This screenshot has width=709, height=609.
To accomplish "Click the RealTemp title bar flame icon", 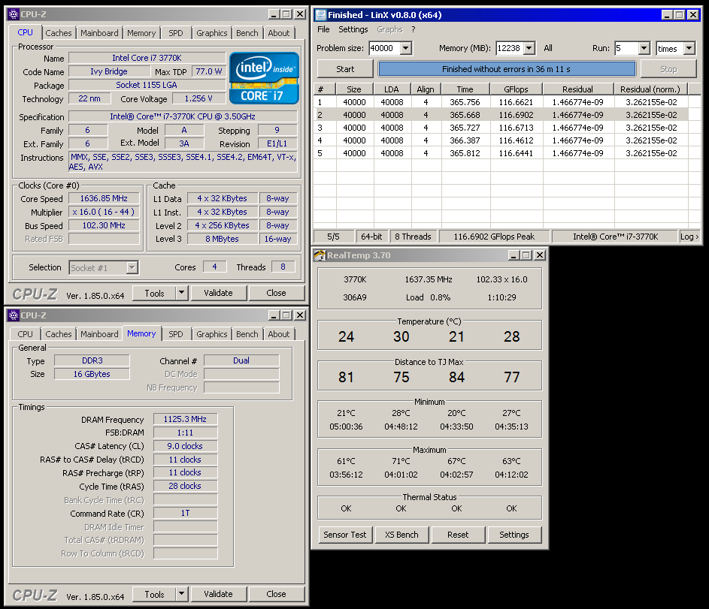I will [320, 255].
